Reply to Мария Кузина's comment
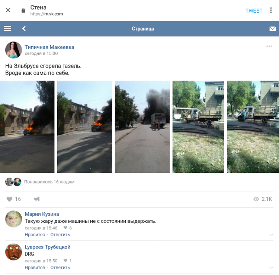The width and height of the screenshot is (279, 275). (60, 235)
